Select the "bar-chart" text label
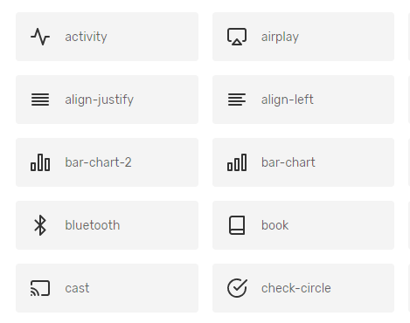Screen dimensions: 410x323 [x=288, y=162]
